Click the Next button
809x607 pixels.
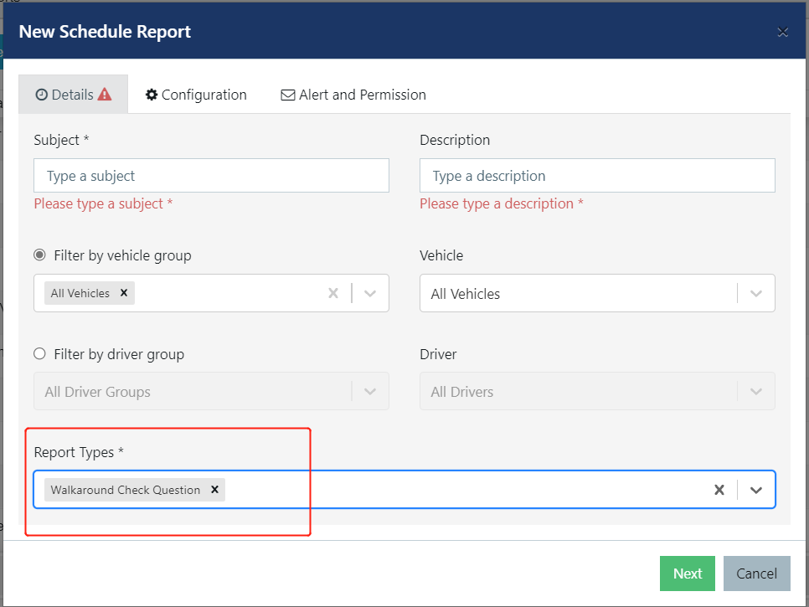click(688, 574)
